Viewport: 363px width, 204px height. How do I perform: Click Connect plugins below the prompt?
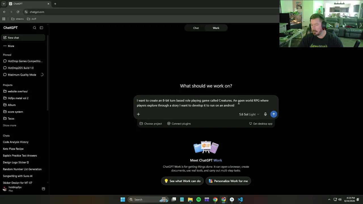point(179,124)
